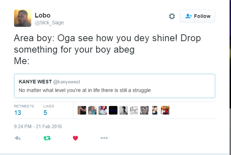
Task: Open Lobo's profile picture
Action: click(x=23, y=18)
